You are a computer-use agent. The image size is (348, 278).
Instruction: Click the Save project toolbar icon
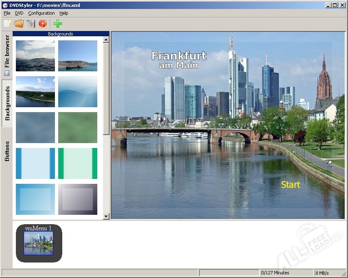(x=31, y=24)
